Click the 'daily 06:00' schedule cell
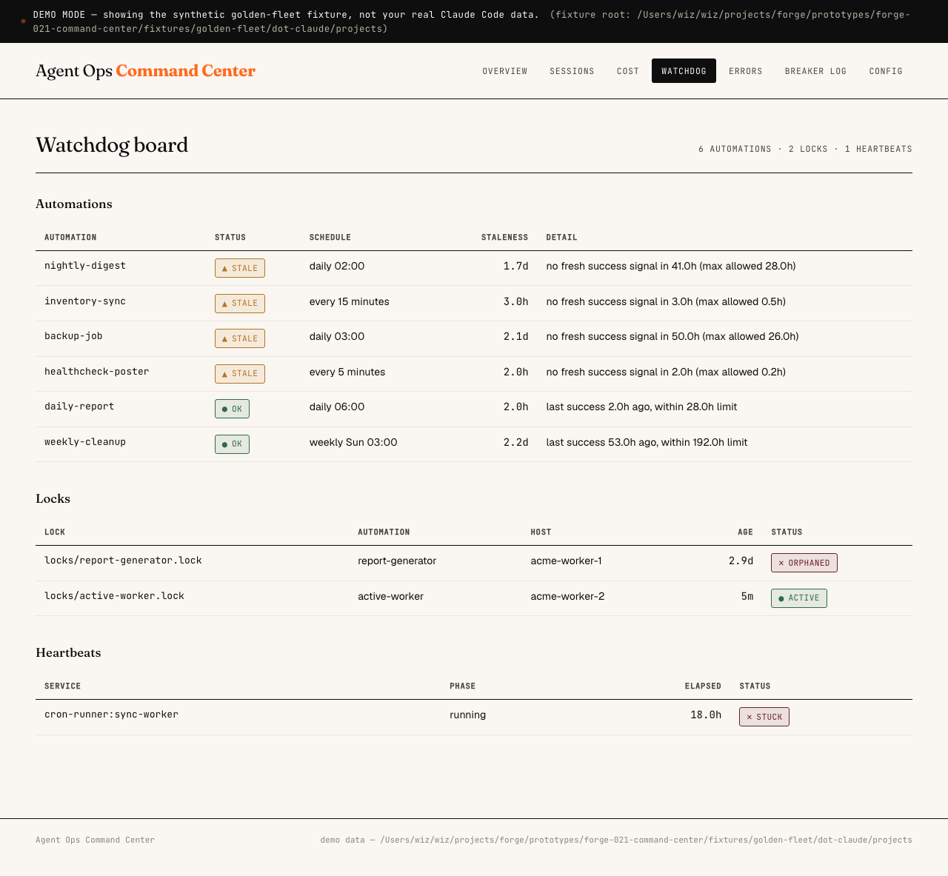 tap(337, 407)
